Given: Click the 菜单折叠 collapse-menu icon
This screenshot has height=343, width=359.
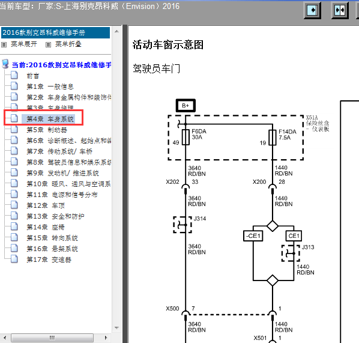Looking at the screenshot, I should pyautogui.click(x=48, y=44).
